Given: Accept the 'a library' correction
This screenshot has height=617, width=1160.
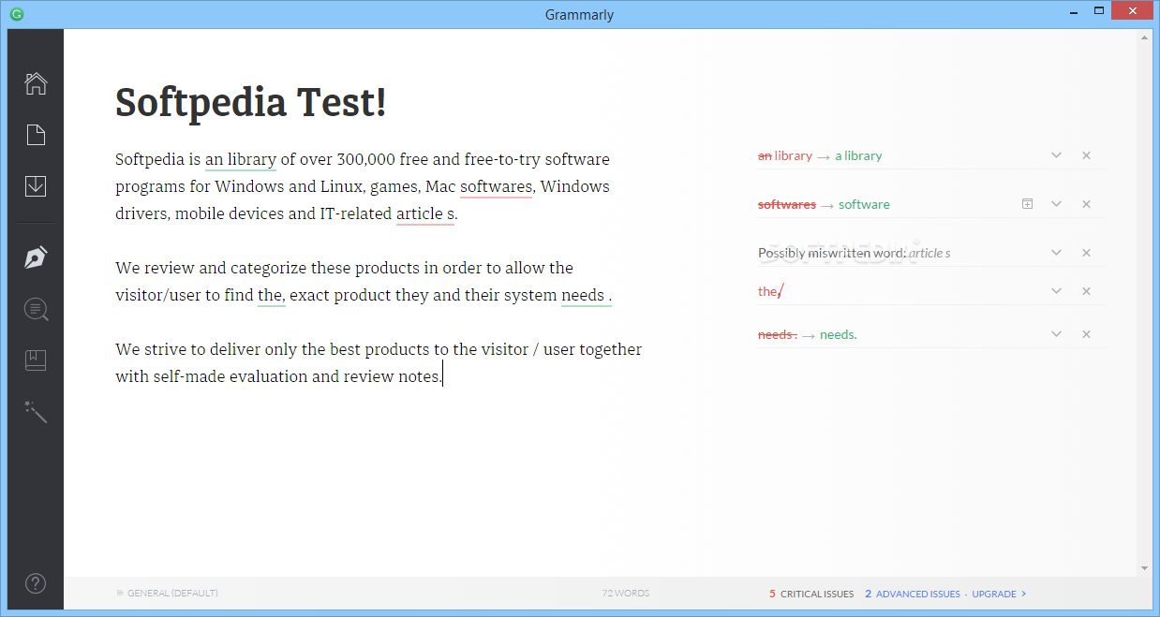Looking at the screenshot, I should [x=858, y=155].
